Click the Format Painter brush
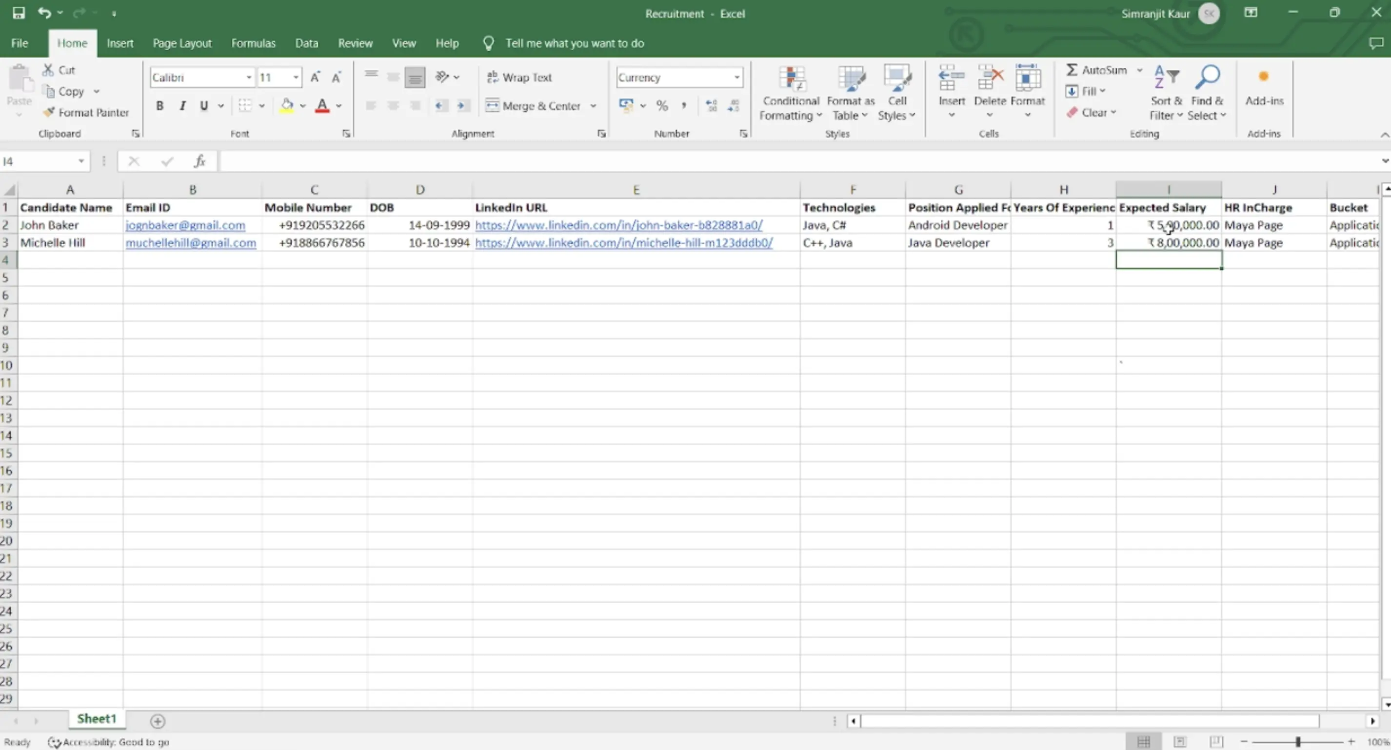 tap(49, 112)
